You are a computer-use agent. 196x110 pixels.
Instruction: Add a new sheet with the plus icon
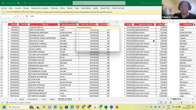point(80,99)
